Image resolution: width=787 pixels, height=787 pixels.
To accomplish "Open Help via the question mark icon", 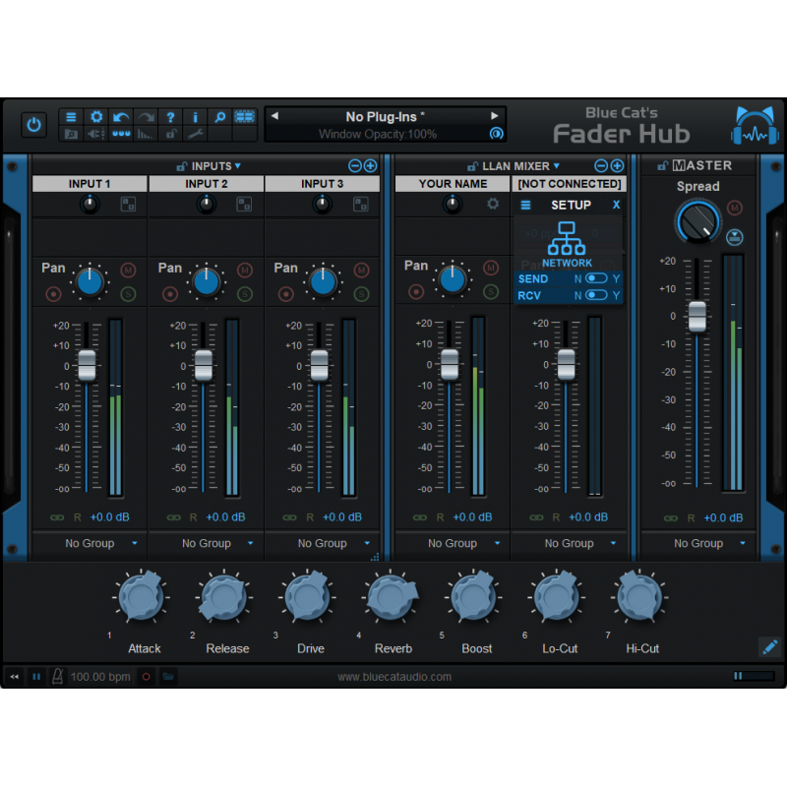I will coord(170,115).
